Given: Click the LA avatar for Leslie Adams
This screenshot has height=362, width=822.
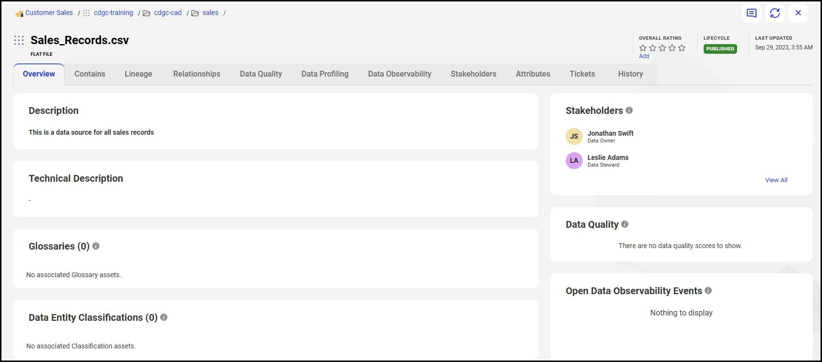Looking at the screenshot, I should coord(574,160).
